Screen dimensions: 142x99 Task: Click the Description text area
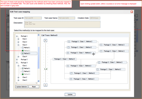[x=62, y=24]
